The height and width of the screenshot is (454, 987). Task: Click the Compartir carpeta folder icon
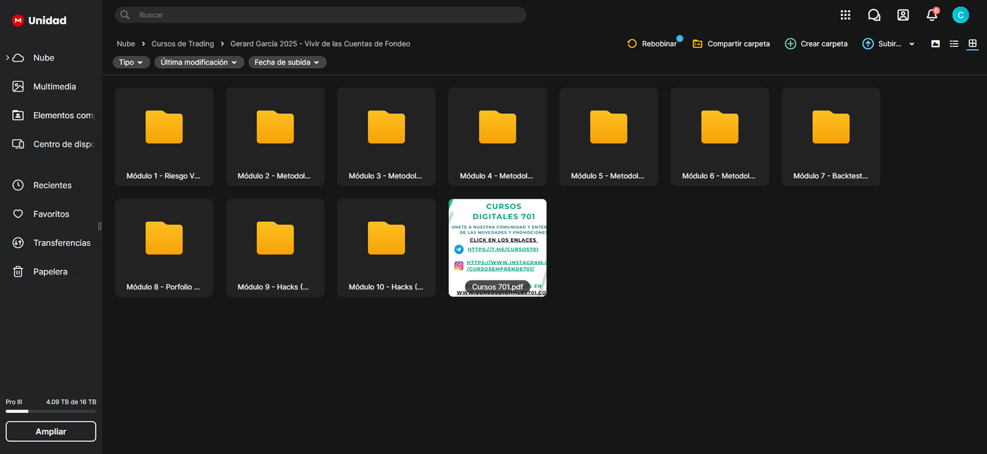click(x=697, y=44)
